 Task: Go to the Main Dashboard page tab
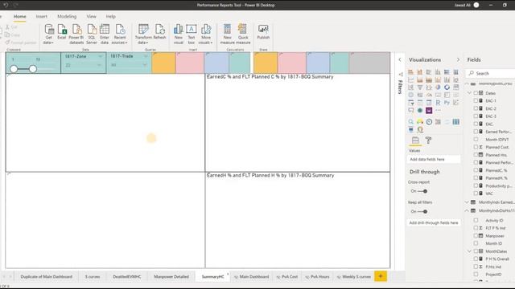click(x=251, y=276)
